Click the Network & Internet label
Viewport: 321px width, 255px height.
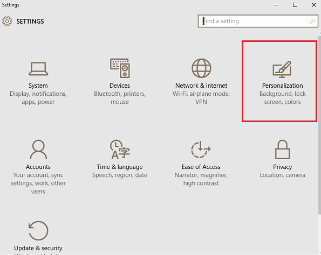[x=201, y=86]
